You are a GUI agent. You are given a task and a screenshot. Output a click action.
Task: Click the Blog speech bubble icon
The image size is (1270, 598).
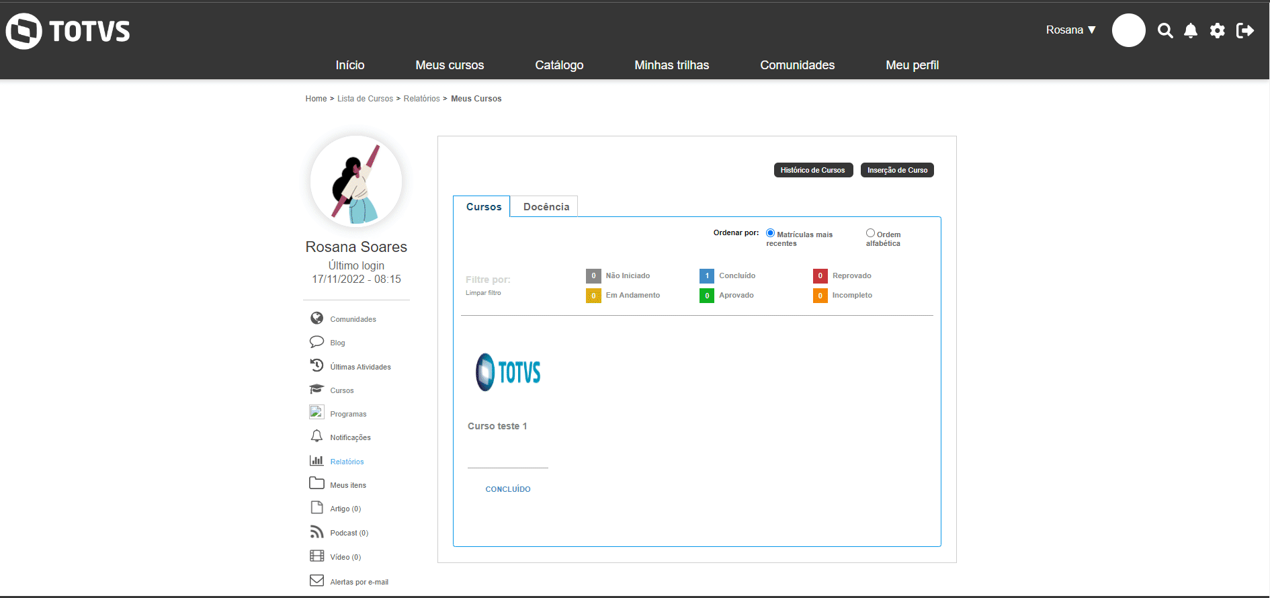(x=316, y=342)
